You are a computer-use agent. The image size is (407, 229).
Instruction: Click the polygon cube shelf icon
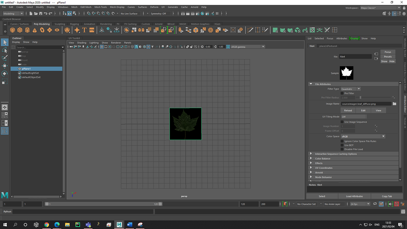pos(20,30)
